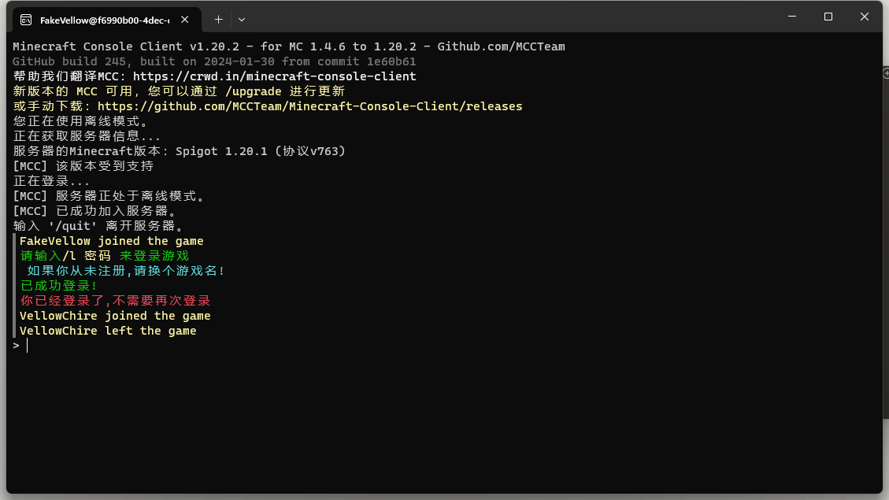889x500 pixels.
Task: Click the terminal icon in tab
Action: [x=26, y=20]
